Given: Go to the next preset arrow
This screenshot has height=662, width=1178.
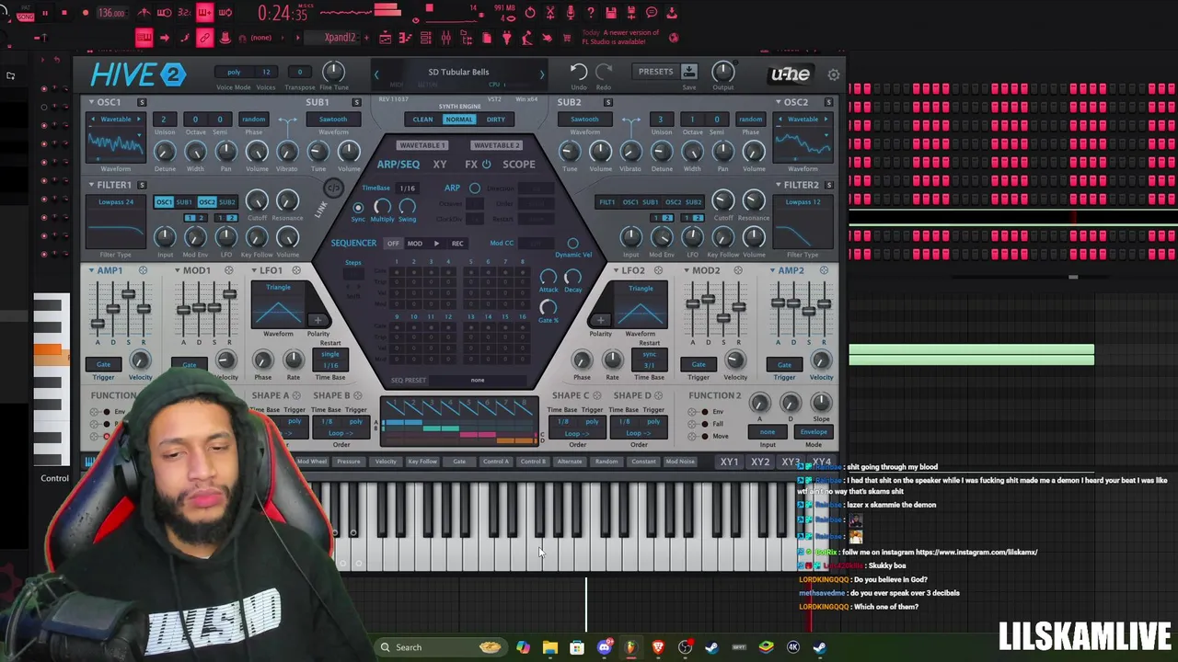Looking at the screenshot, I should pyautogui.click(x=541, y=74).
